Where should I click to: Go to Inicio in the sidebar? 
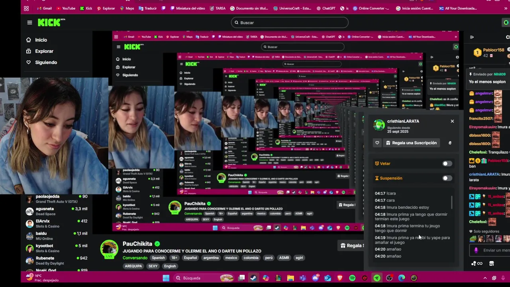pos(36,40)
